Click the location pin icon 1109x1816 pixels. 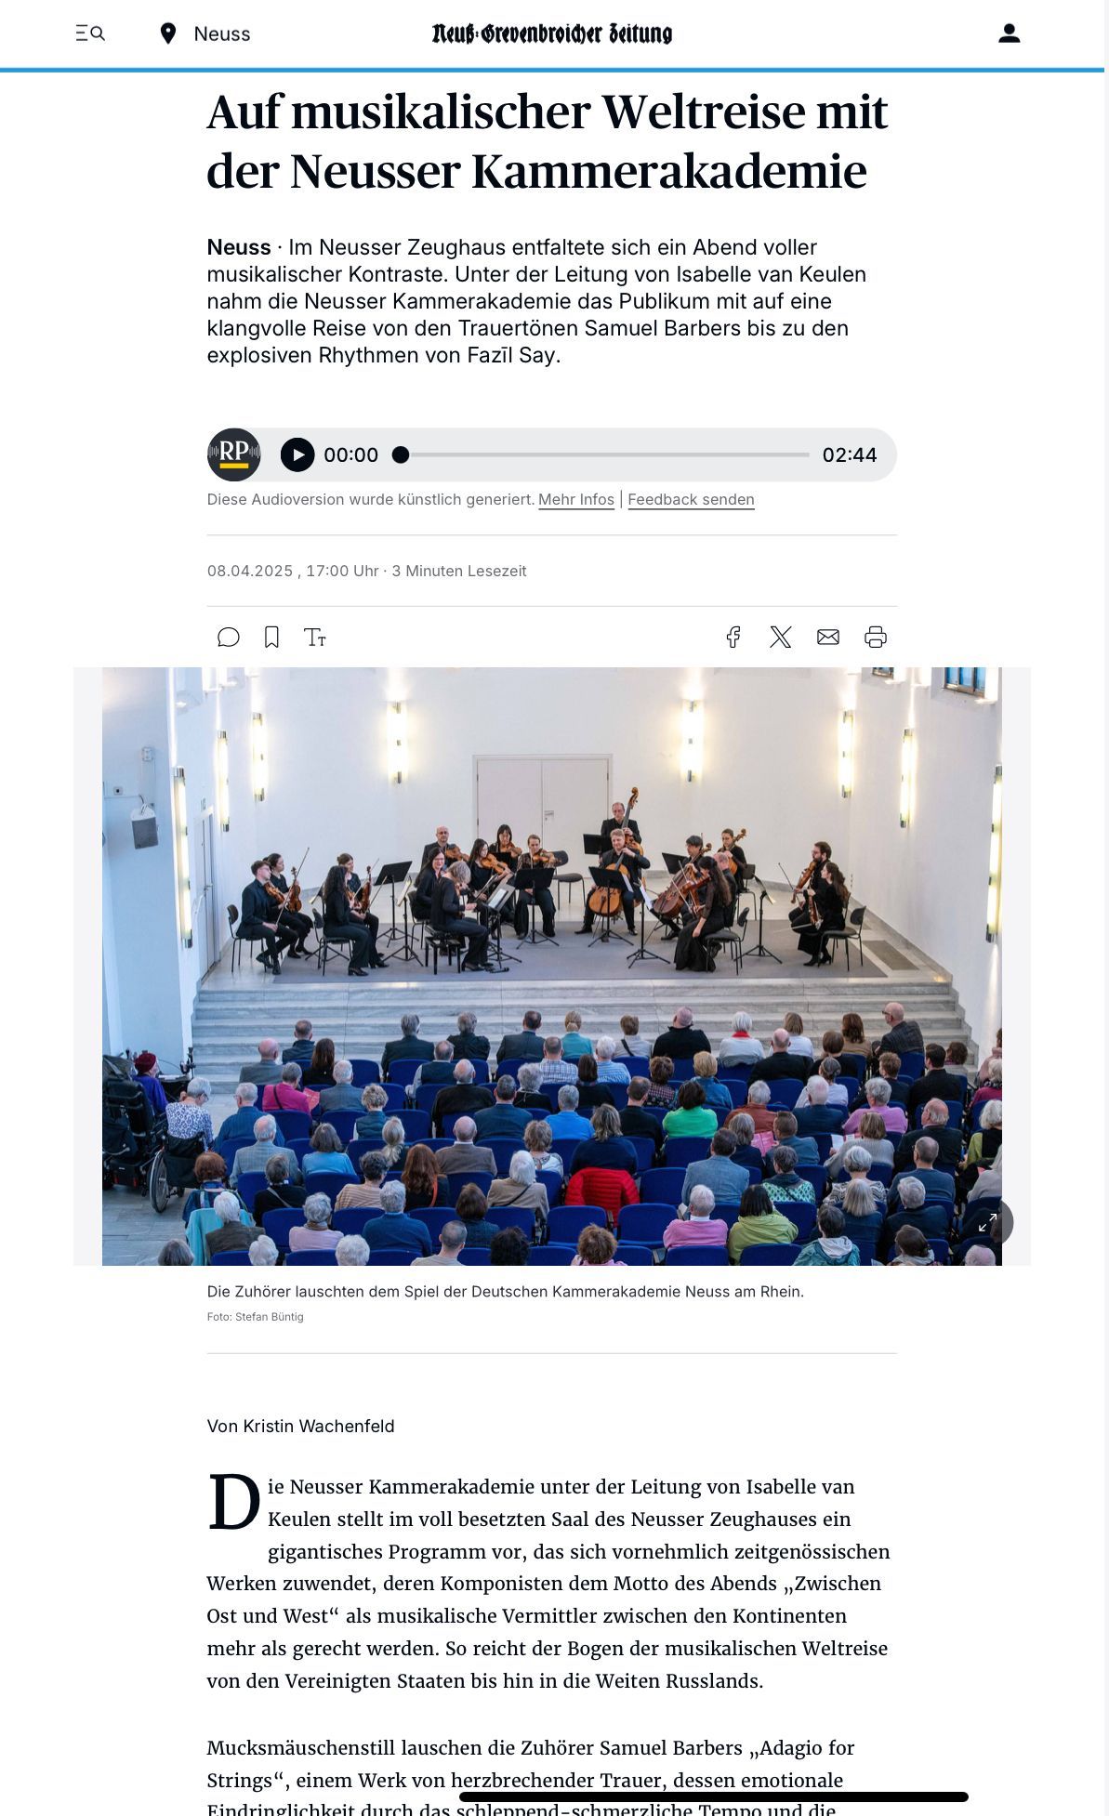point(168,34)
